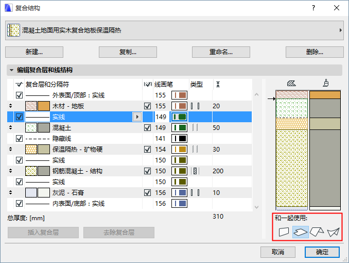349x263 pixels.
Task: Click 类型 column header
Action: [x=197, y=85]
